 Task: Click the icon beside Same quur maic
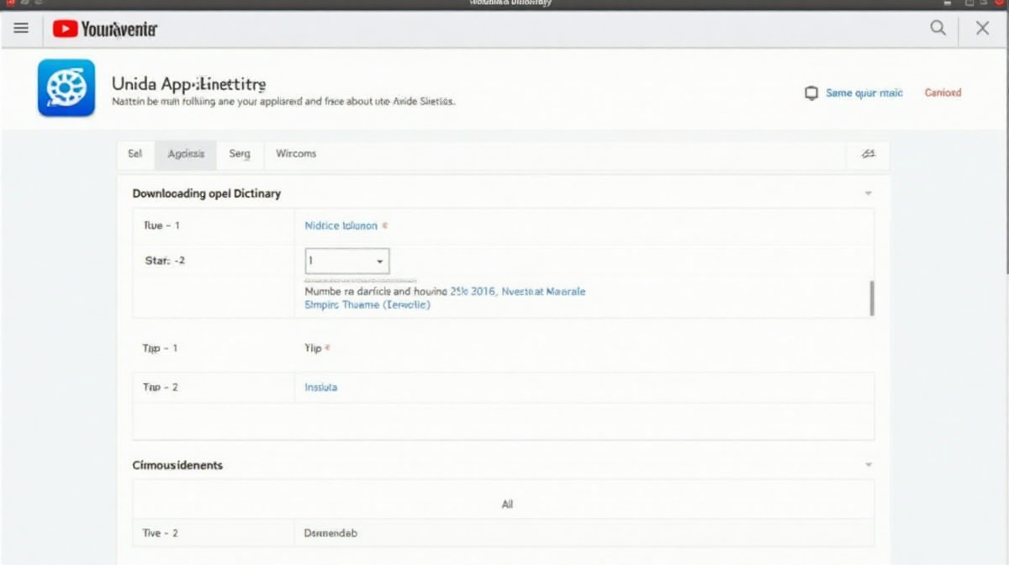(811, 93)
